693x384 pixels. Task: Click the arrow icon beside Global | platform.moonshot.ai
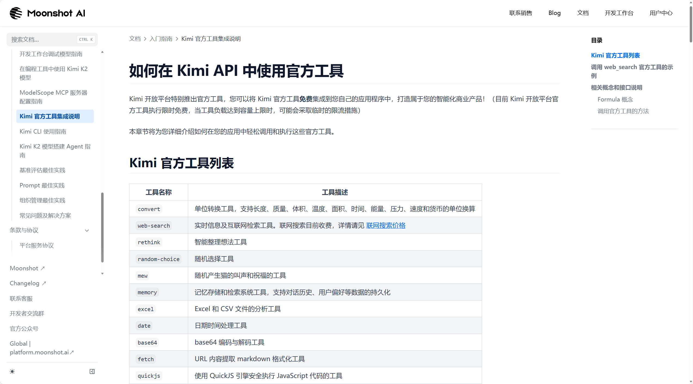pyautogui.click(x=72, y=352)
